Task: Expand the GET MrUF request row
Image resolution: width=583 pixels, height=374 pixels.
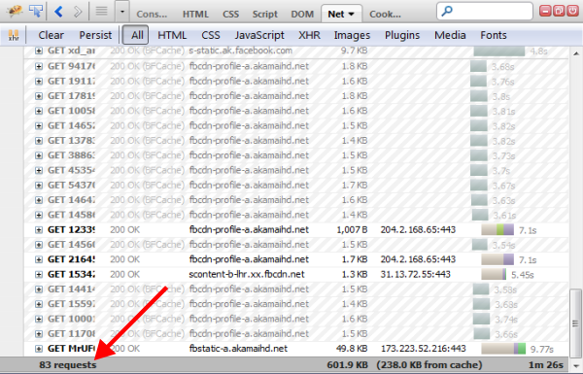Action: [x=39, y=349]
